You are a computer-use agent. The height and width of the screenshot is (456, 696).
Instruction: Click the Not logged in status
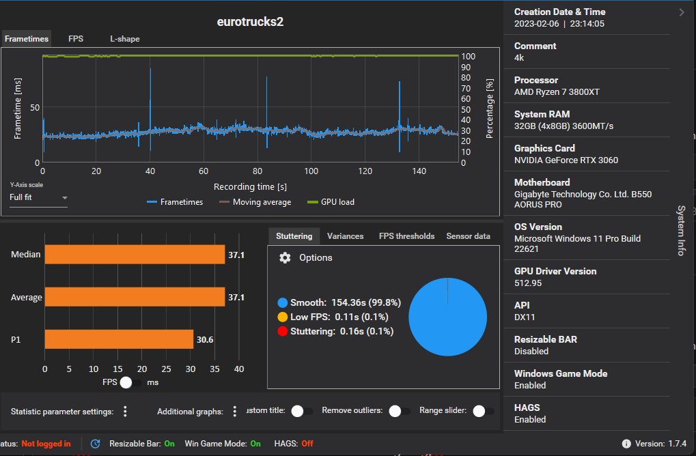click(x=46, y=444)
